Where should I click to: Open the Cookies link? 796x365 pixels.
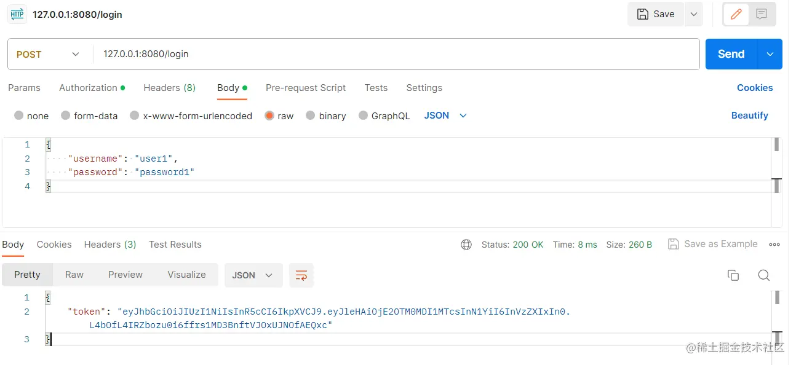point(755,88)
